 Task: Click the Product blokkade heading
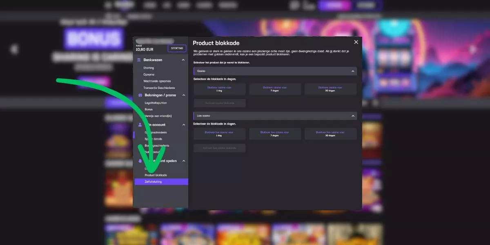click(216, 43)
